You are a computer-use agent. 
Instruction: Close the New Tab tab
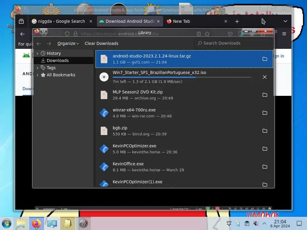click(x=226, y=21)
